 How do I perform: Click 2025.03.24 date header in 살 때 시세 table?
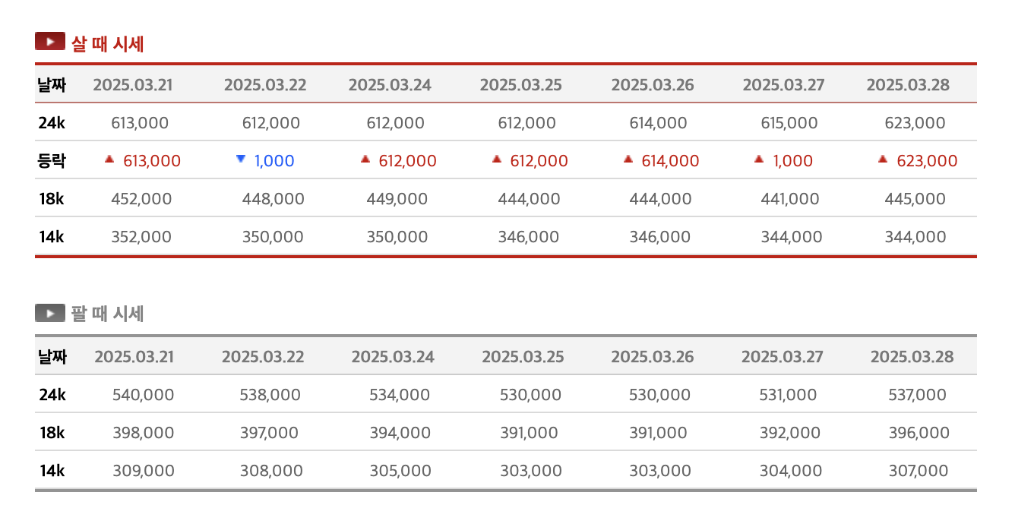tap(390, 85)
